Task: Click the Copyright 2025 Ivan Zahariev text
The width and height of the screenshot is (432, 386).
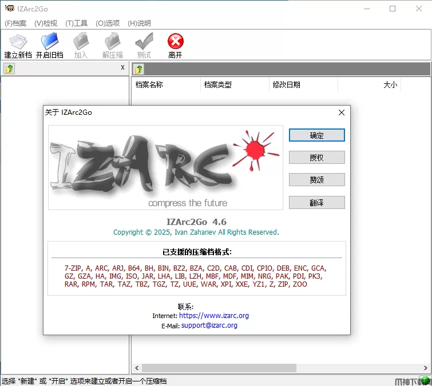Action: pos(196,232)
